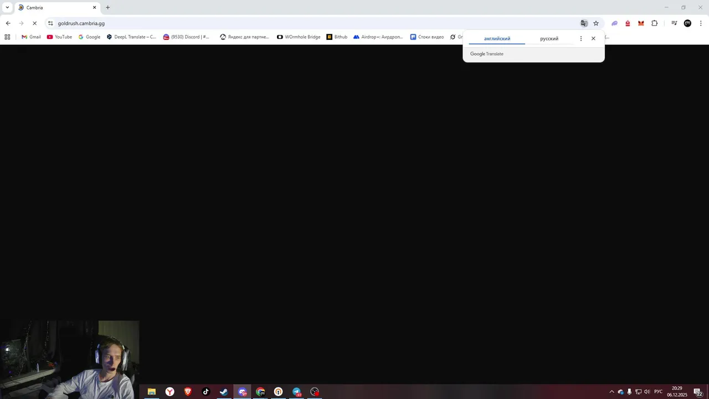Select русский tab in translate popup

(549, 39)
